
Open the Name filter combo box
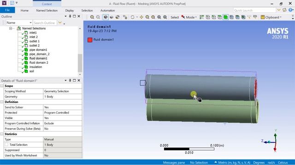(x=19, y=22)
